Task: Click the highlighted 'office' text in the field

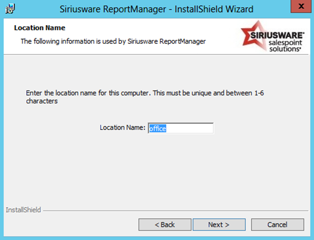Action: pos(157,128)
